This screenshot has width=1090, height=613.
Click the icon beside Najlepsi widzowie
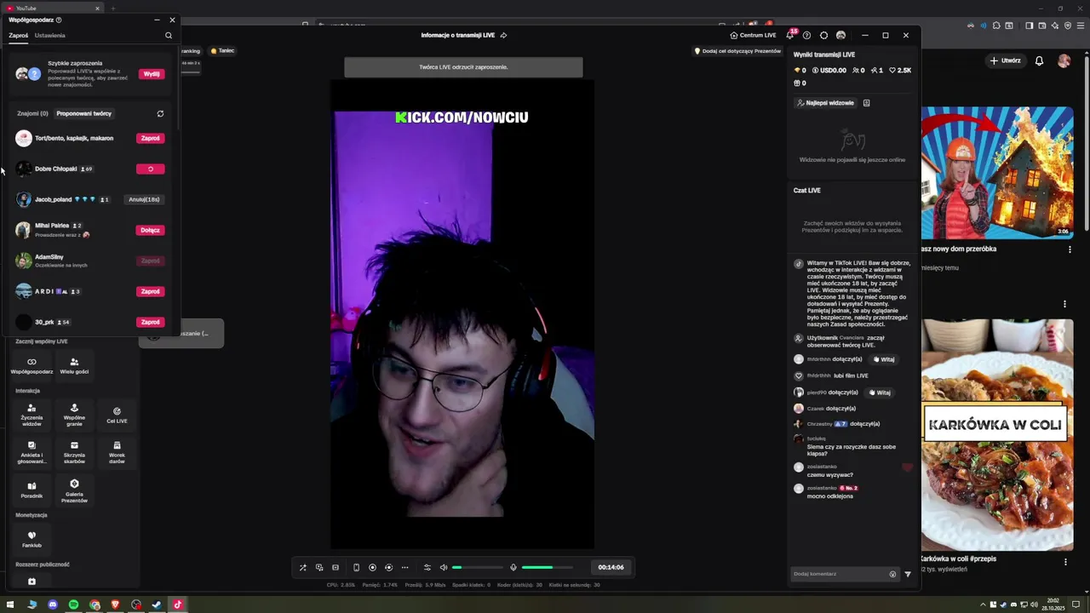pyautogui.click(x=866, y=103)
